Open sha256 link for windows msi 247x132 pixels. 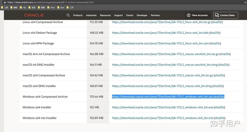click(x=219, y=118)
